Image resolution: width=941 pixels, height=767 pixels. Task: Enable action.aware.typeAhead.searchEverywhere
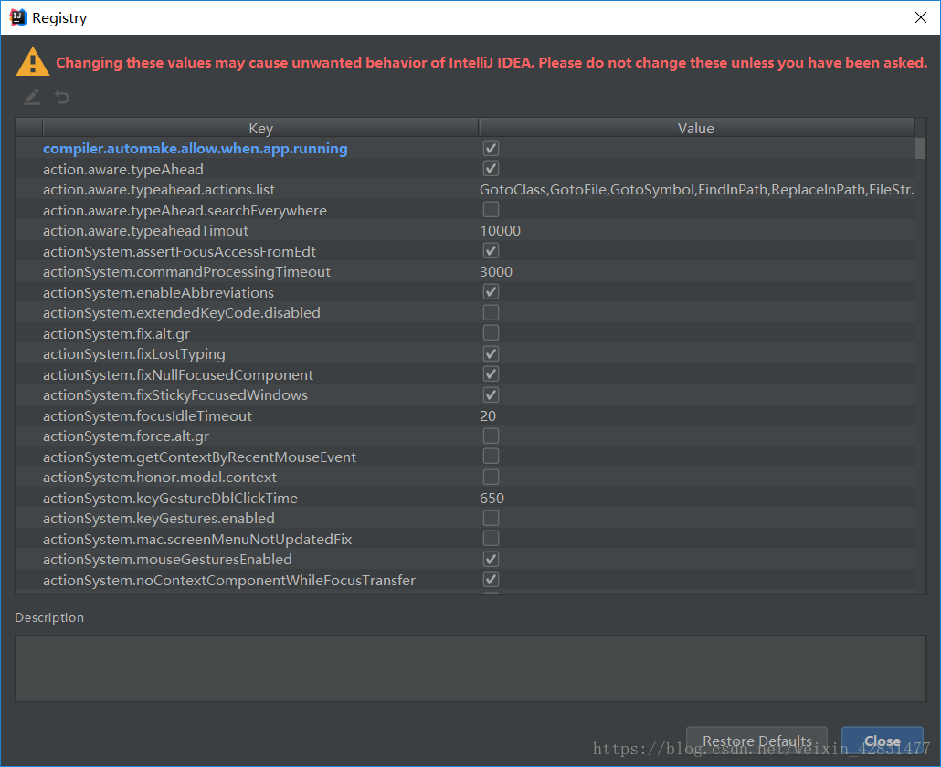pos(491,209)
